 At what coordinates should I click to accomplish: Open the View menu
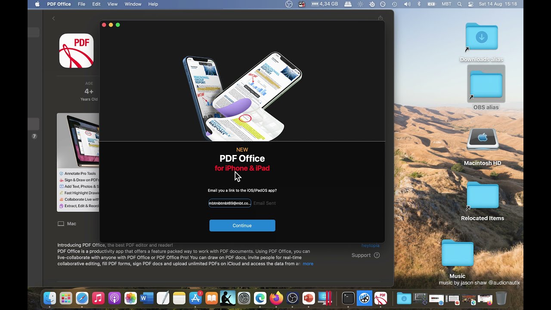coord(112,4)
